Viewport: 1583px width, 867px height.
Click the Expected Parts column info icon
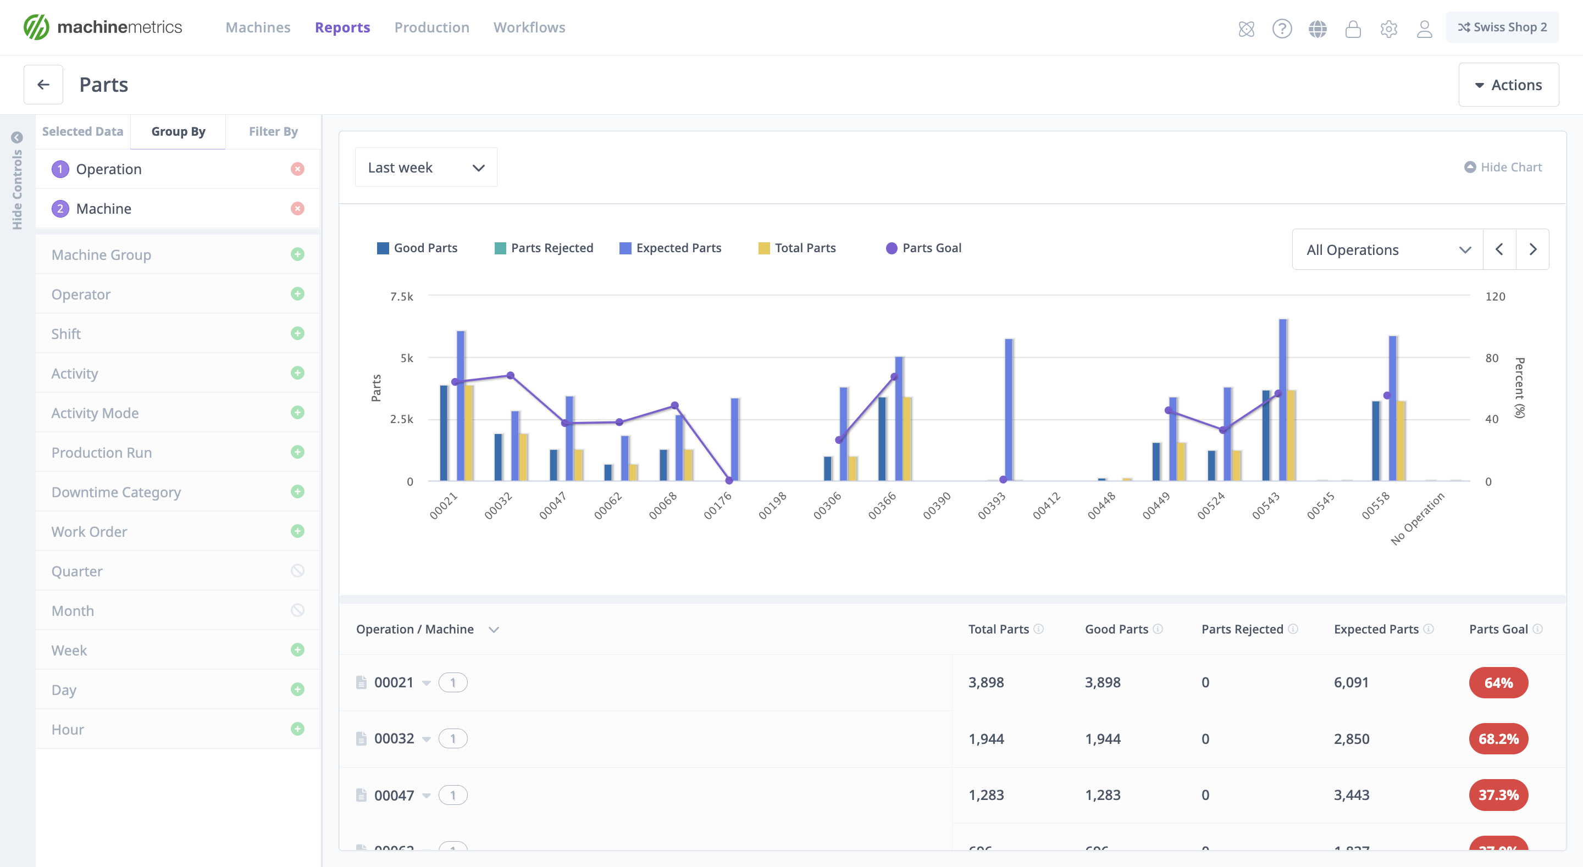(x=1429, y=629)
